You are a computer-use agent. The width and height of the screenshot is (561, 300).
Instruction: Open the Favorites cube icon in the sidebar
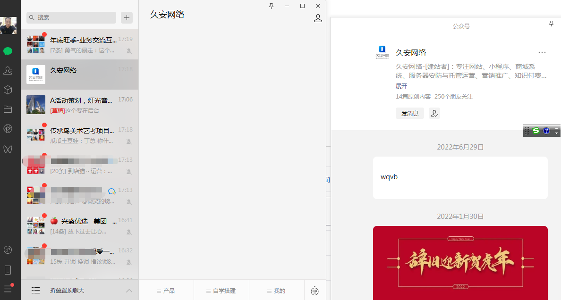[8, 90]
